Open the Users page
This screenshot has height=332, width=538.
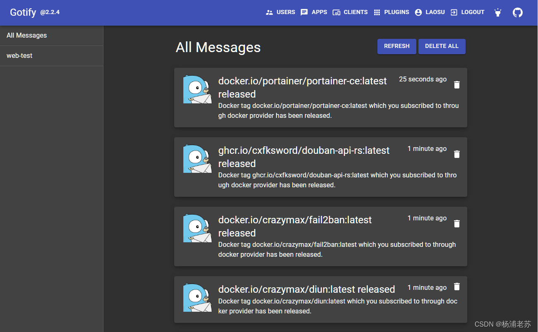(281, 12)
